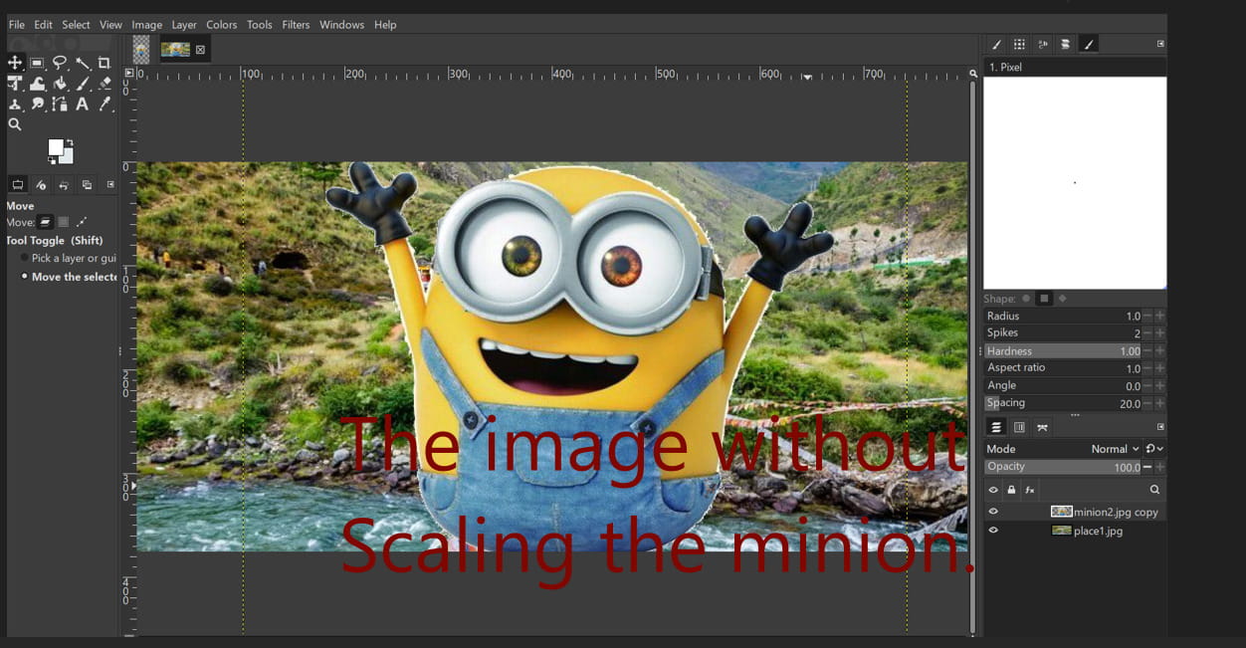Choose 'Pick a layer or guide' option
This screenshot has width=1246, height=648.
click(x=68, y=258)
